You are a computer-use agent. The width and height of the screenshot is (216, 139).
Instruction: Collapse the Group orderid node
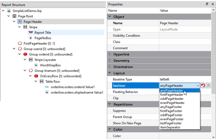[x=19, y=54]
